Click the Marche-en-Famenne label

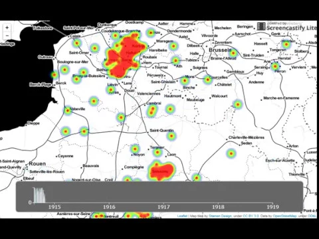(x=281, y=98)
